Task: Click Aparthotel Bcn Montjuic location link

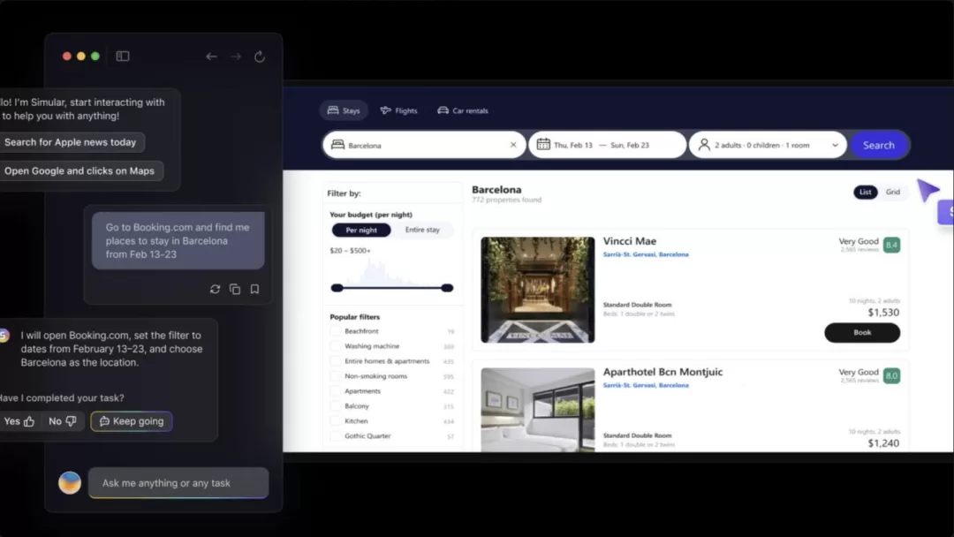Action: point(646,385)
